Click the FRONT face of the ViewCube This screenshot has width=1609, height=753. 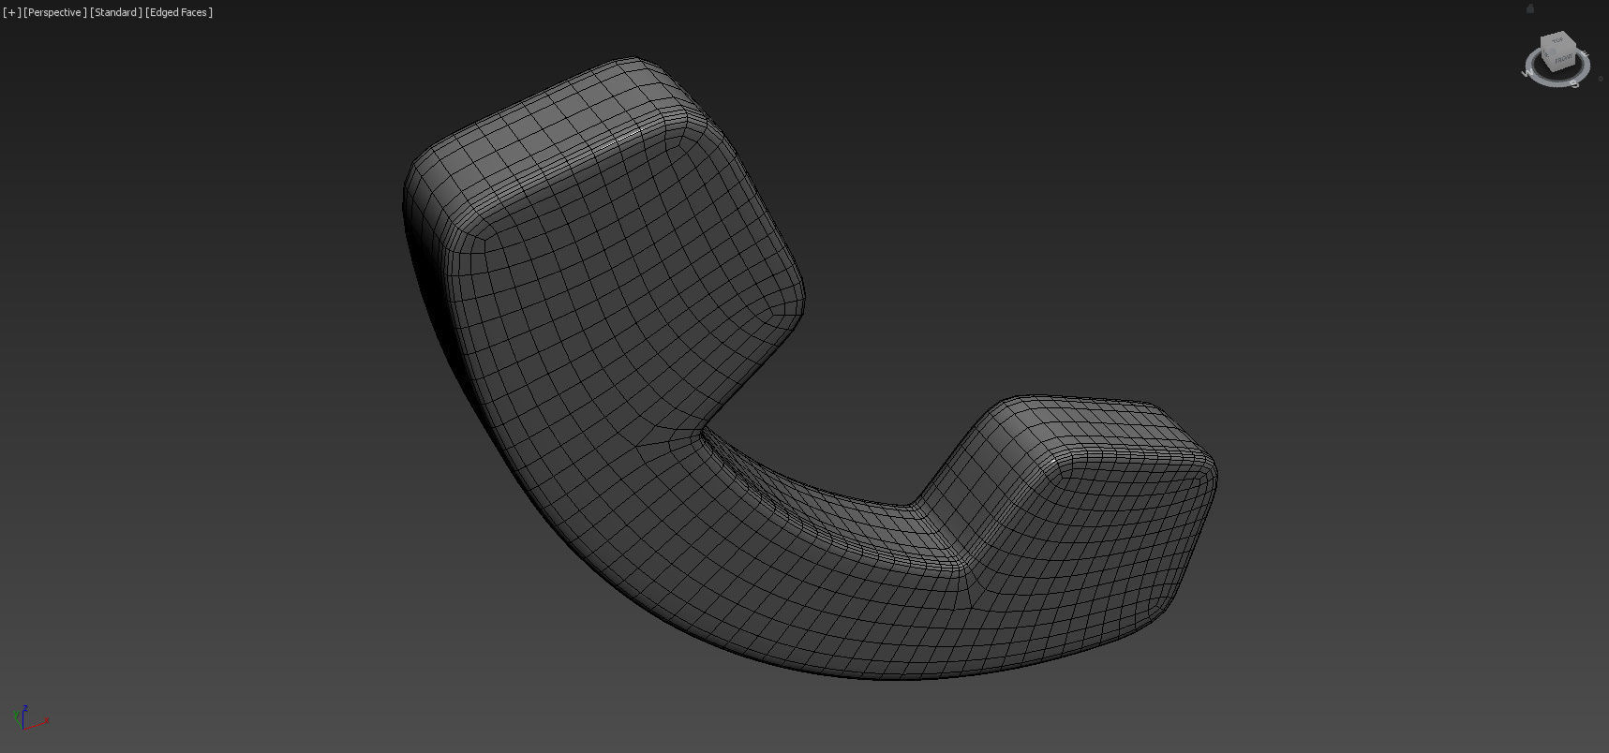1562,60
